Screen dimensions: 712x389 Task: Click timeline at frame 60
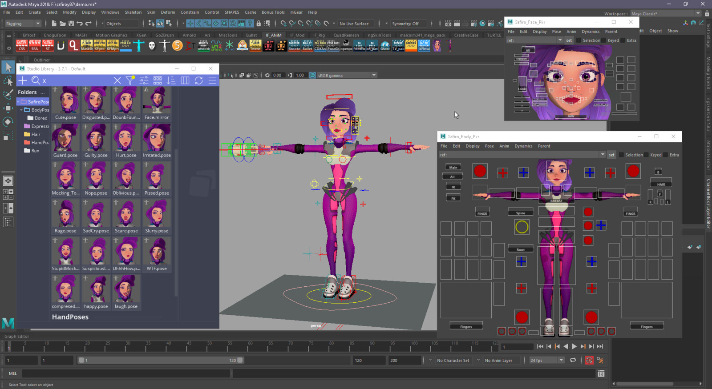pos(251,346)
